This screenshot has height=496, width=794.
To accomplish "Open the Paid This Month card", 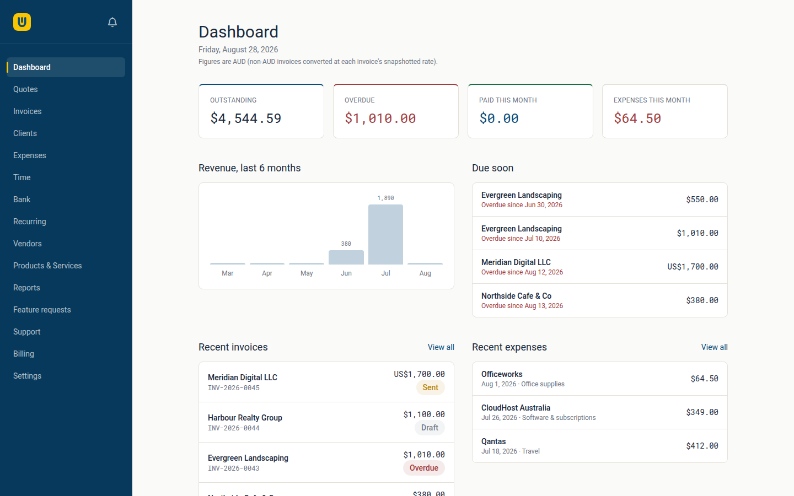I will (x=530, y=111).
